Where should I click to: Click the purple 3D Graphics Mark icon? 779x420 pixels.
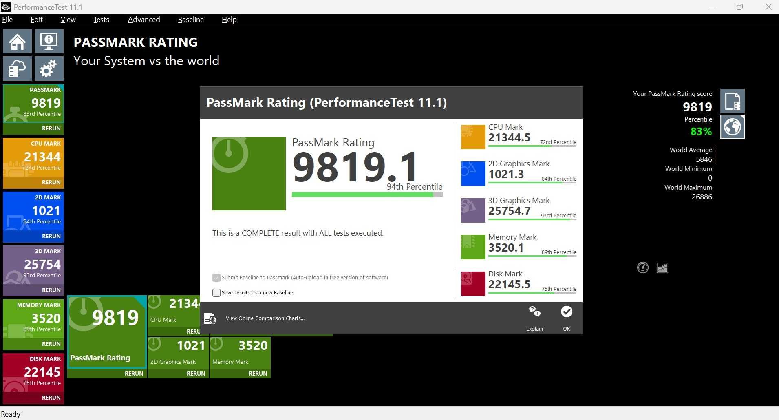pos(473,210)
